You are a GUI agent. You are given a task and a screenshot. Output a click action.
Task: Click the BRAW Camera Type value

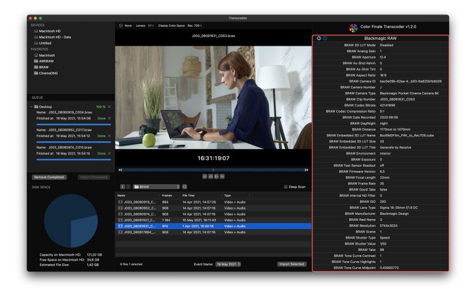pos(409,93)
